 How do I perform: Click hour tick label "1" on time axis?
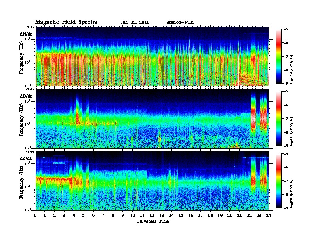click(45, 215)
